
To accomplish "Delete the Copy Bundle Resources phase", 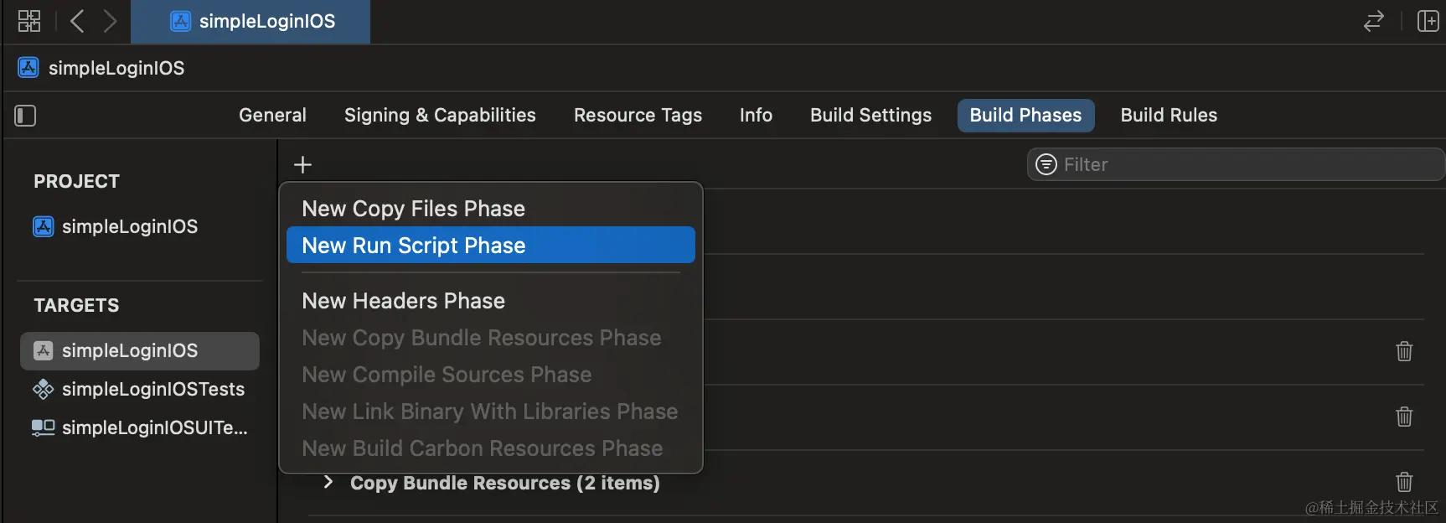I will click(1404, 482).
